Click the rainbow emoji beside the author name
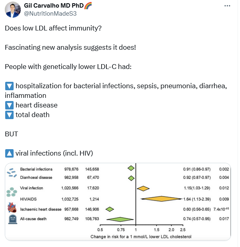The image size is (240, 247). pos(88,6)
